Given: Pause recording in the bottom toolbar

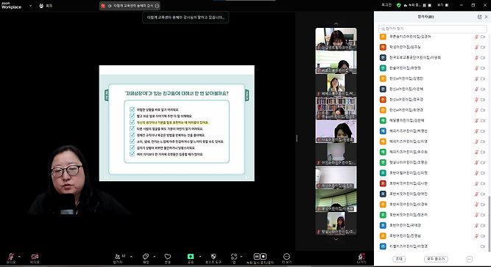Looking at the screenshot, I should click(256, 257).
